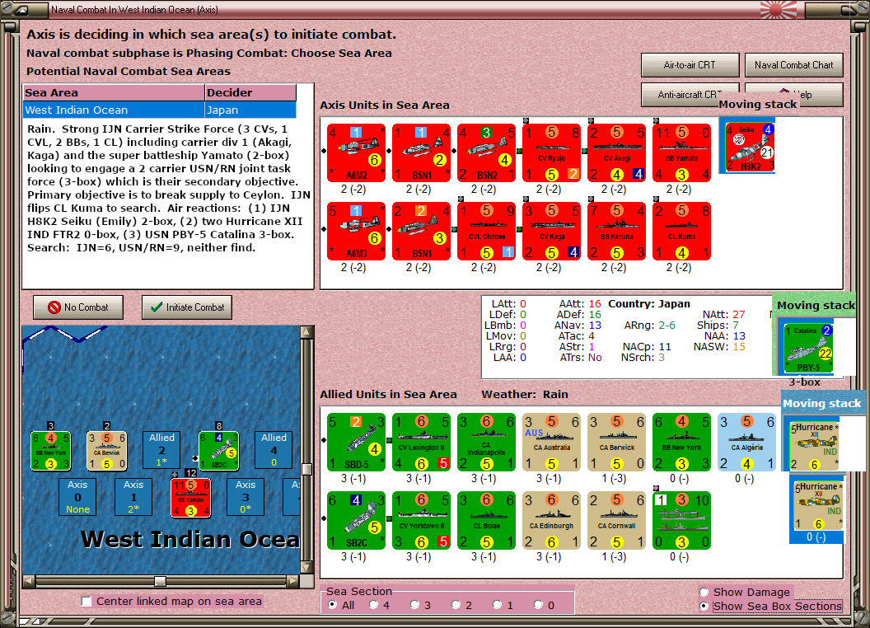Screen dimensions: 870x628
Task: Click the Japanese flag in title bar
Action: 778,10
